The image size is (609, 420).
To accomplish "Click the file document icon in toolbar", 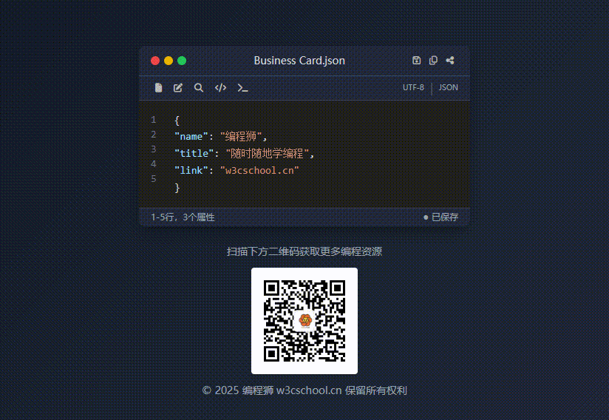I will tap(158, 88).
